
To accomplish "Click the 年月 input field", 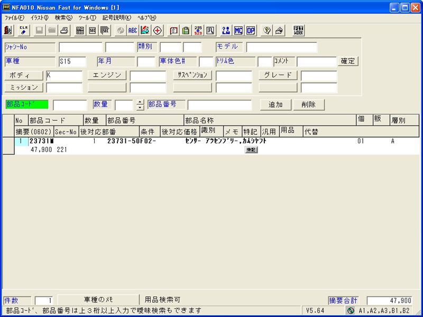I will click(146, 61).
